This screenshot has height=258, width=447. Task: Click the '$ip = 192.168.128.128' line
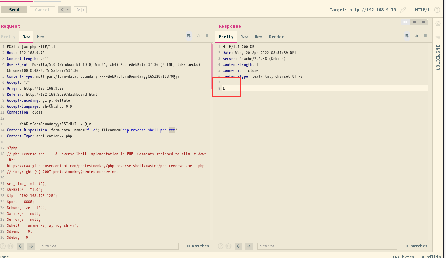(x=32, y=196)
